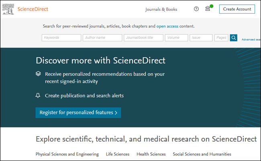The height and width of the screenshot is (161, 261).
Task: Select the Health Sciences tab
Action: point(151,154)
